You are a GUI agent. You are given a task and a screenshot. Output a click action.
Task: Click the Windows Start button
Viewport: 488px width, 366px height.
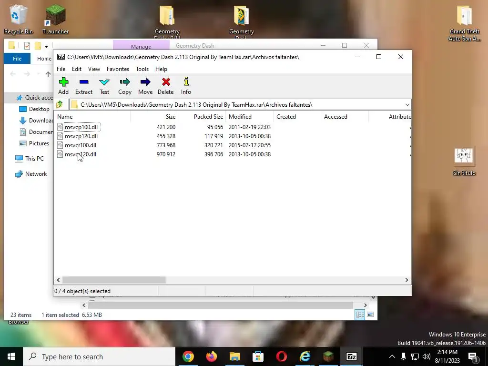click(x=11, y=356)
